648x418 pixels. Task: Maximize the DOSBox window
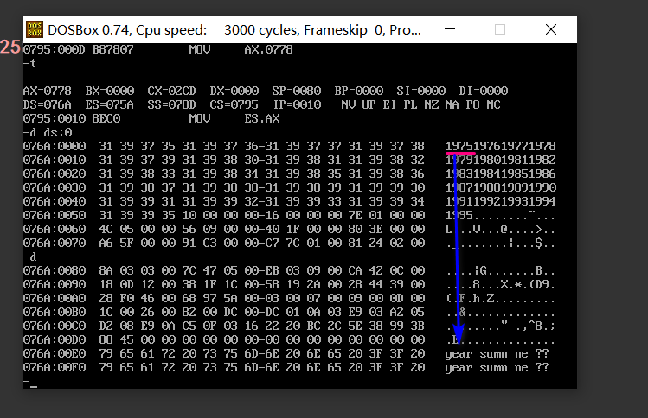500,29
